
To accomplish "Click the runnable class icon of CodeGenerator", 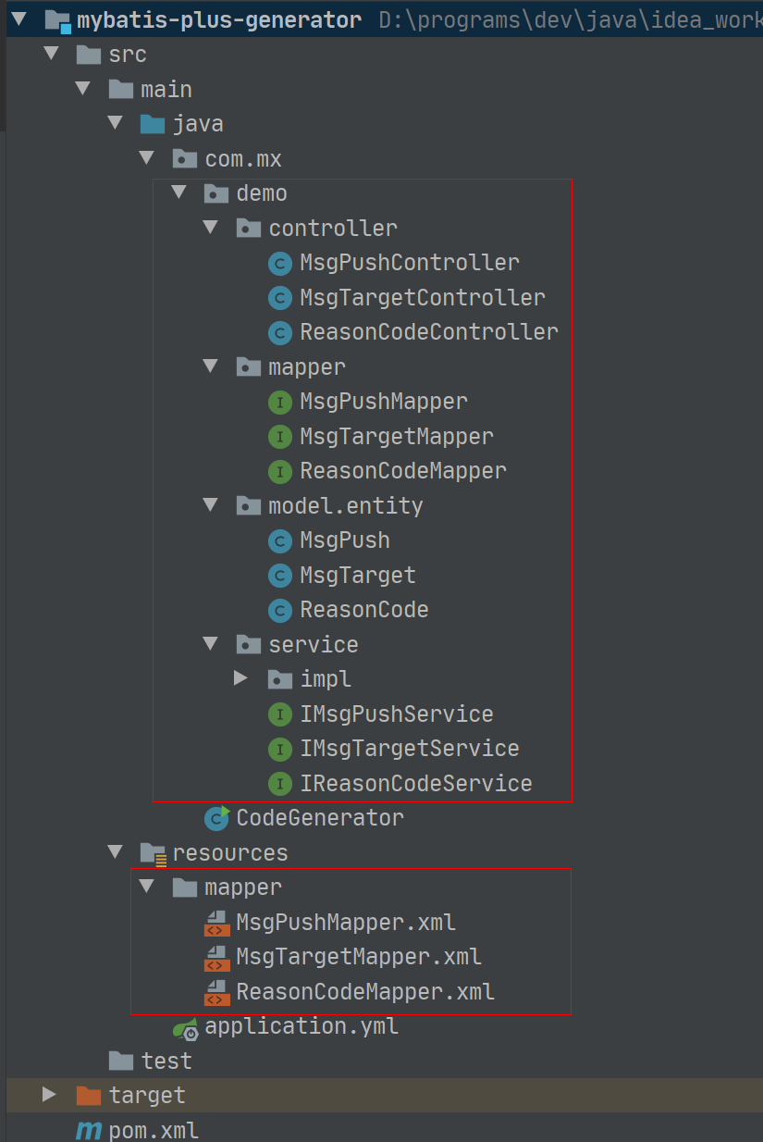I will click(213, 817).
